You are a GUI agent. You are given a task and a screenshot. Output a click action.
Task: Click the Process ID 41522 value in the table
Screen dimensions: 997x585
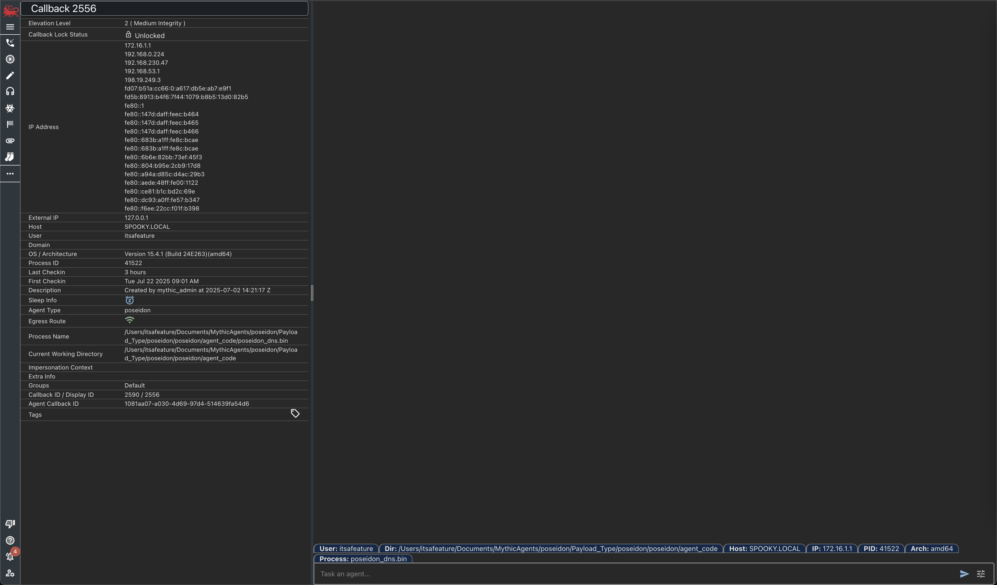[133, 263]
